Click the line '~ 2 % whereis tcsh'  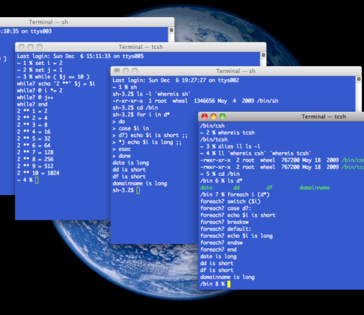point(228,132)
